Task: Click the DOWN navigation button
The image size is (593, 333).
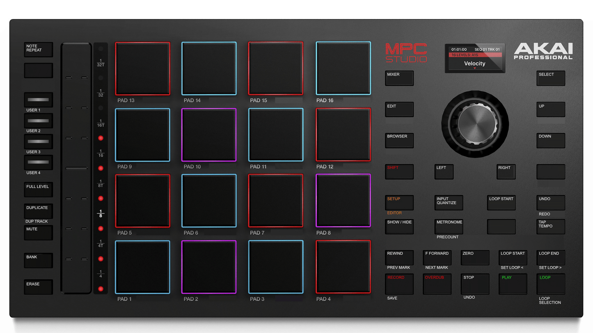Action: coord(551,140)
